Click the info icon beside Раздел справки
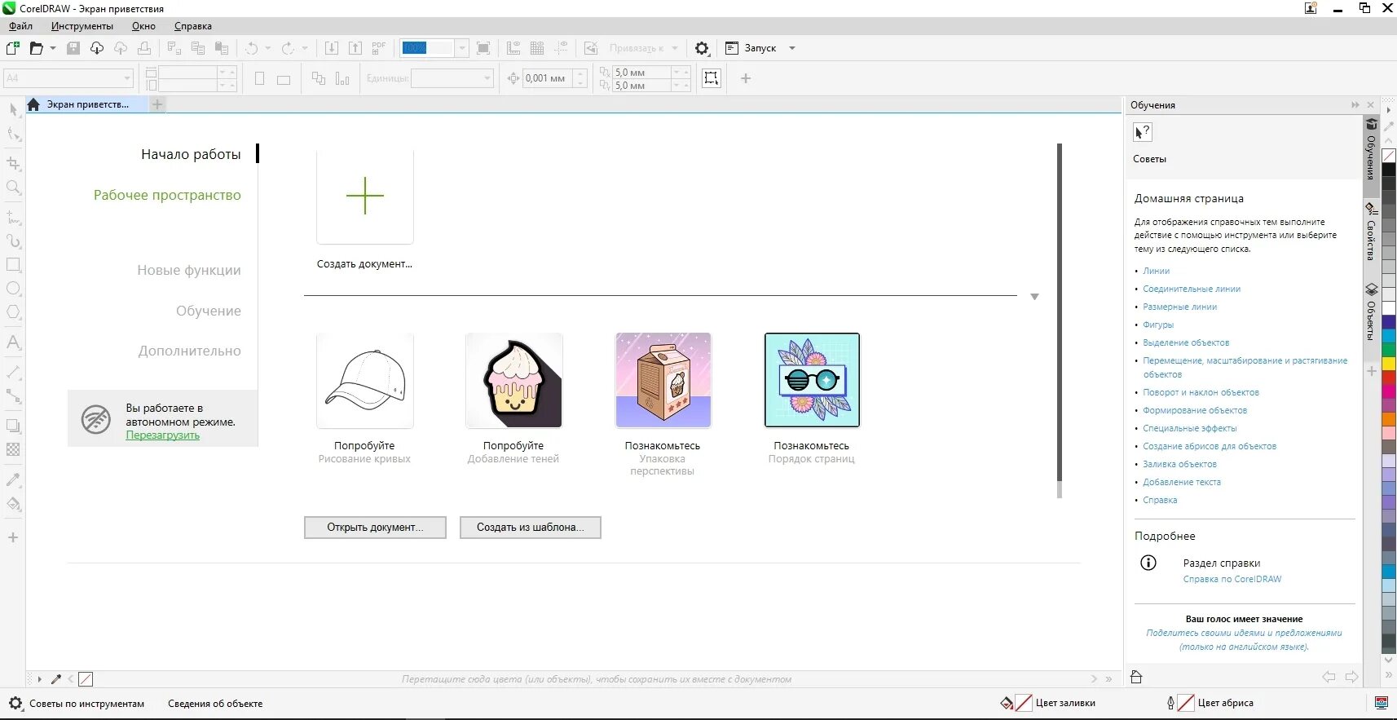The width and height of the screenshot is (1397, 720). [1148, 563]
